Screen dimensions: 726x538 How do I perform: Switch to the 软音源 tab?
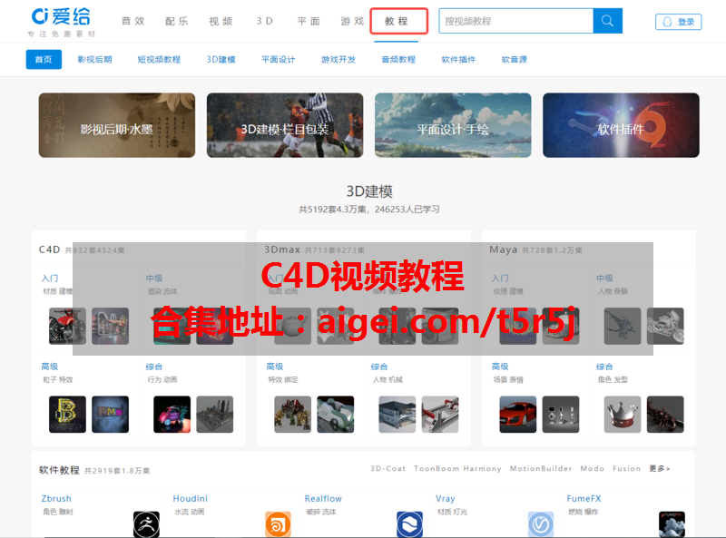515,59
